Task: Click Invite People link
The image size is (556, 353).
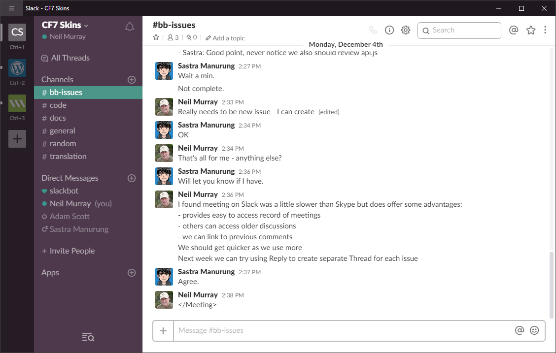Action: tap(71, 251)
